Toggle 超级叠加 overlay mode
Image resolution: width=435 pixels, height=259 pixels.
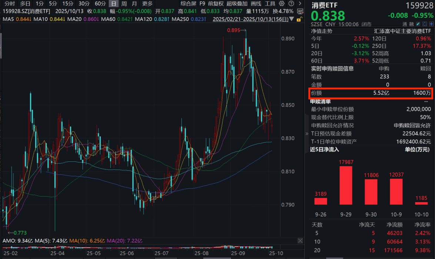[x=237, y=3]
